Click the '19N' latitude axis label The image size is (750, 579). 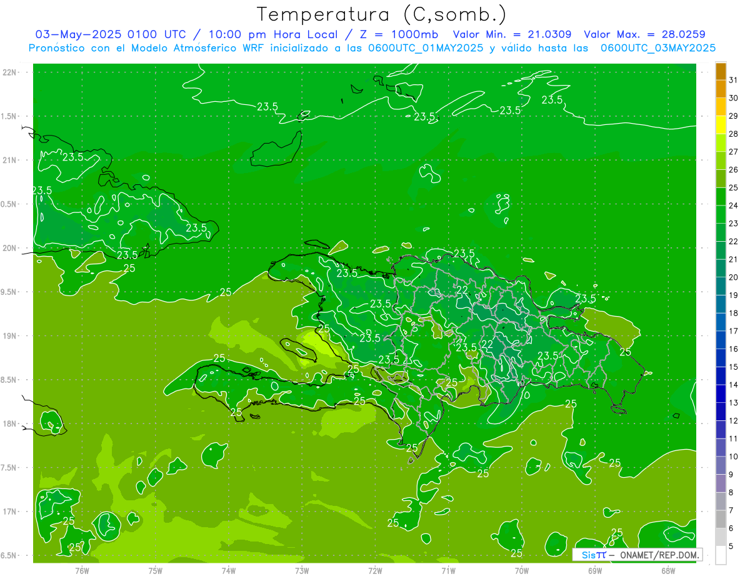9,335
